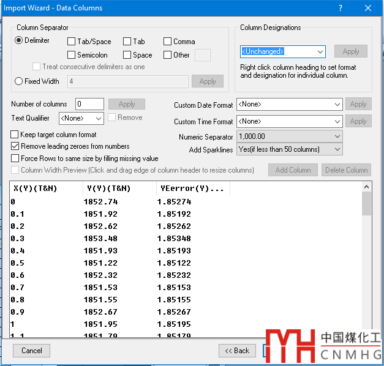Screen dimensions: 384x366
Task: Click the Number of columns input field
Action: (89, 104)
